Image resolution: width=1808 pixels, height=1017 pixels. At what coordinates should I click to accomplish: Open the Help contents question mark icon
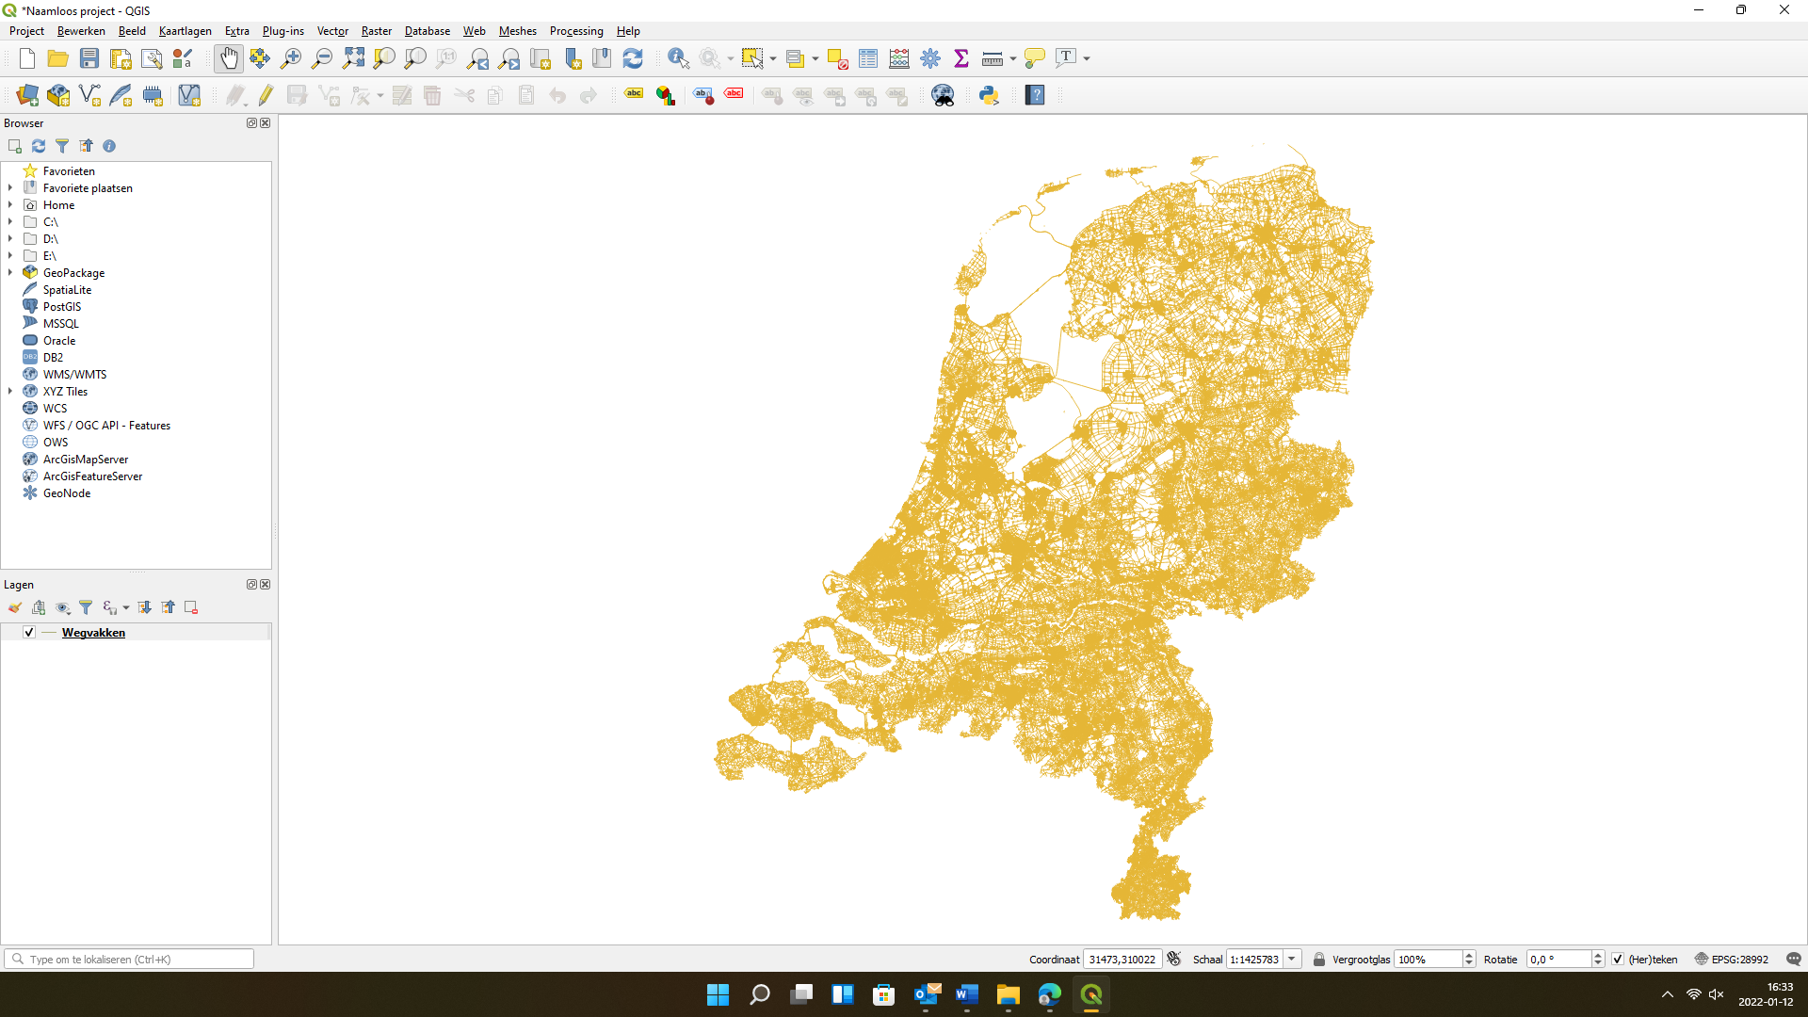1035,95
